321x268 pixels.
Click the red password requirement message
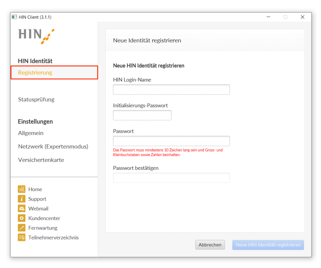pos(168,153)
